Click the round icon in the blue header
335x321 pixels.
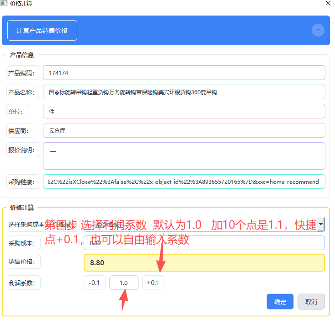coord(318,30)
